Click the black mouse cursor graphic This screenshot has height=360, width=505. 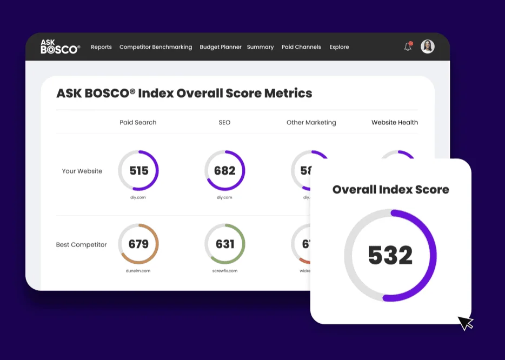coord(466,323)
